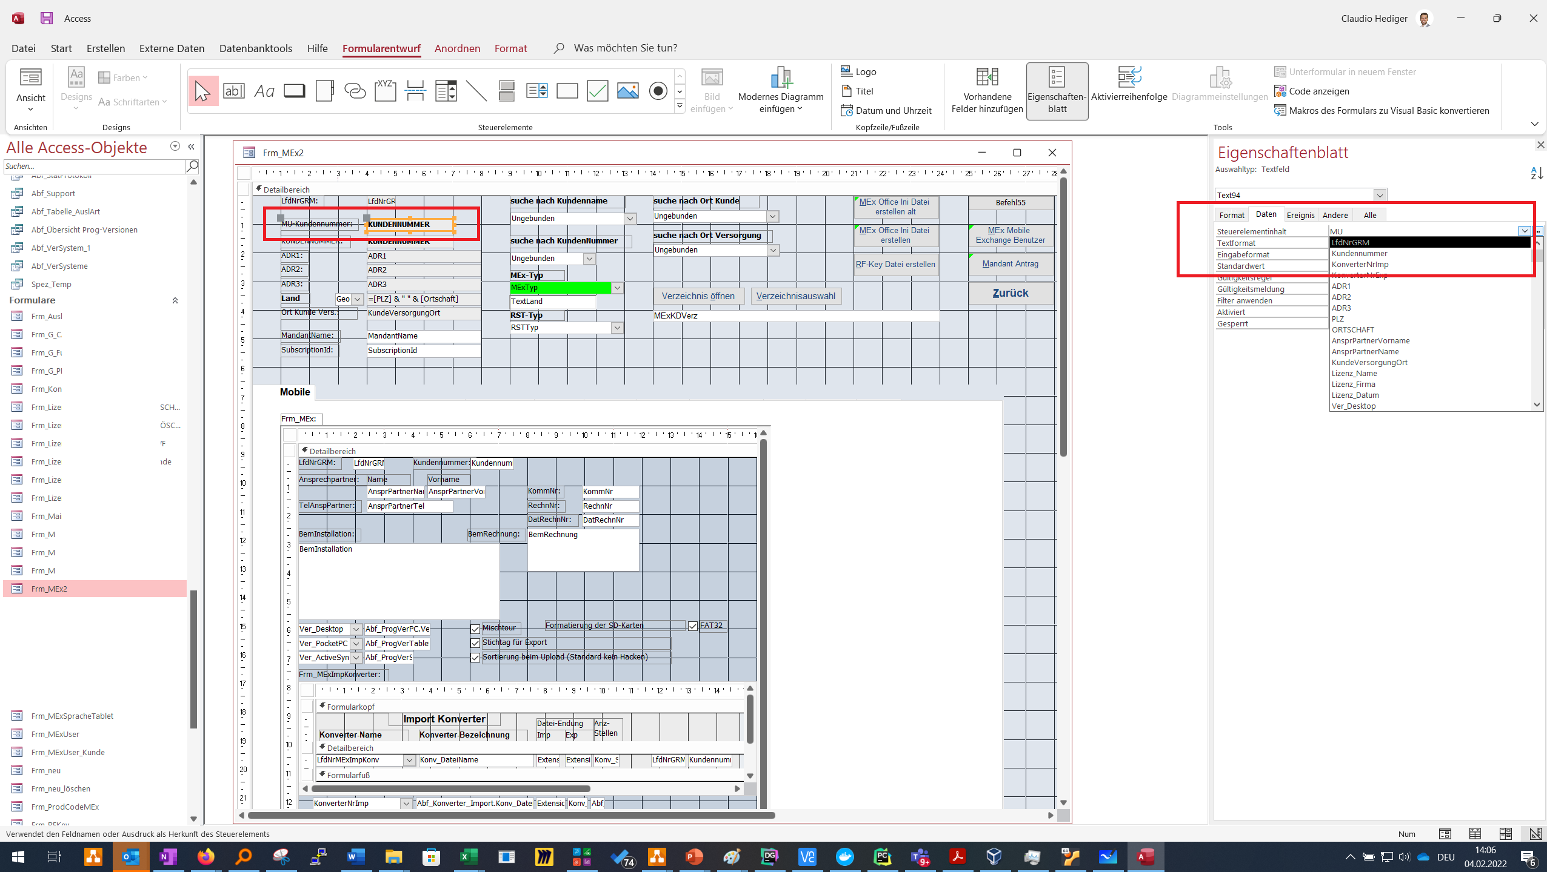Select the Page Break control tool

coord(416,91)
